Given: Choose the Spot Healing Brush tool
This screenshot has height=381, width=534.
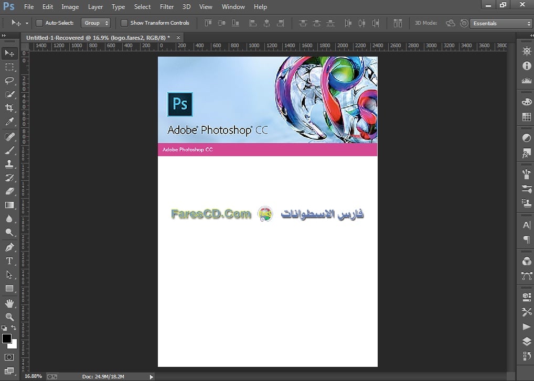Looking at the screenshot, I should 9,137.
